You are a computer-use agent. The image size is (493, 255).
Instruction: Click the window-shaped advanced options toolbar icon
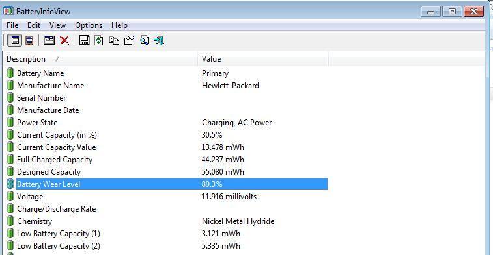[49, 40]
